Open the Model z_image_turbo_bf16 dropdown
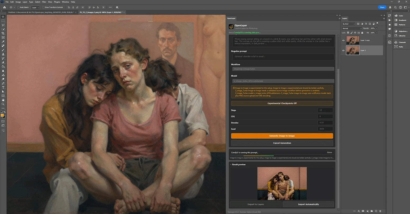The width and height of the screenshot is (410, 214). 283,81
